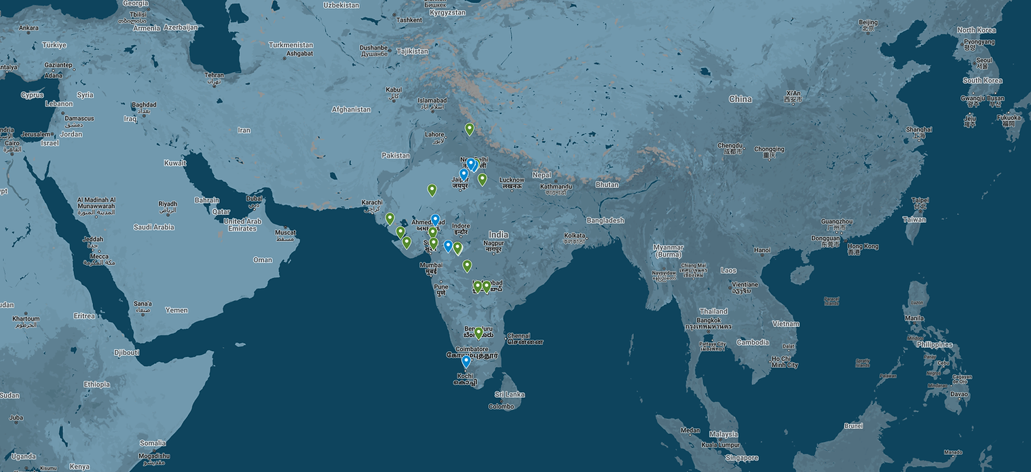This screenshot has width=1031, height=472.
Task: Click the green pin southeast of Indore
Action: coord(457,249)
